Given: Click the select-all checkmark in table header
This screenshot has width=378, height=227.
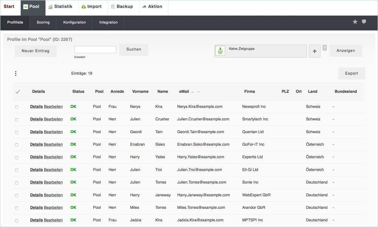Looking at the screenshot, I should [17, 92].
